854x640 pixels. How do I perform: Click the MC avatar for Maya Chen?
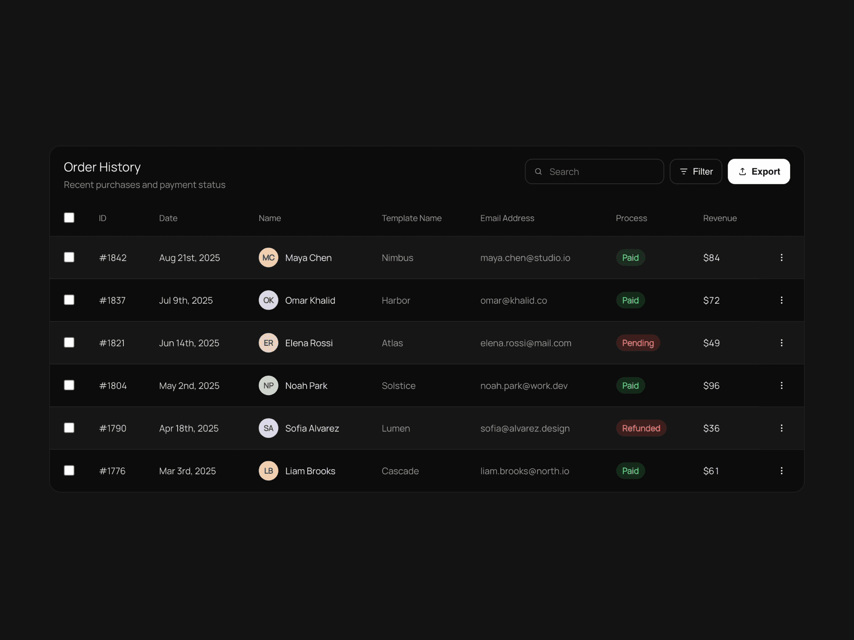click(268, 257)
